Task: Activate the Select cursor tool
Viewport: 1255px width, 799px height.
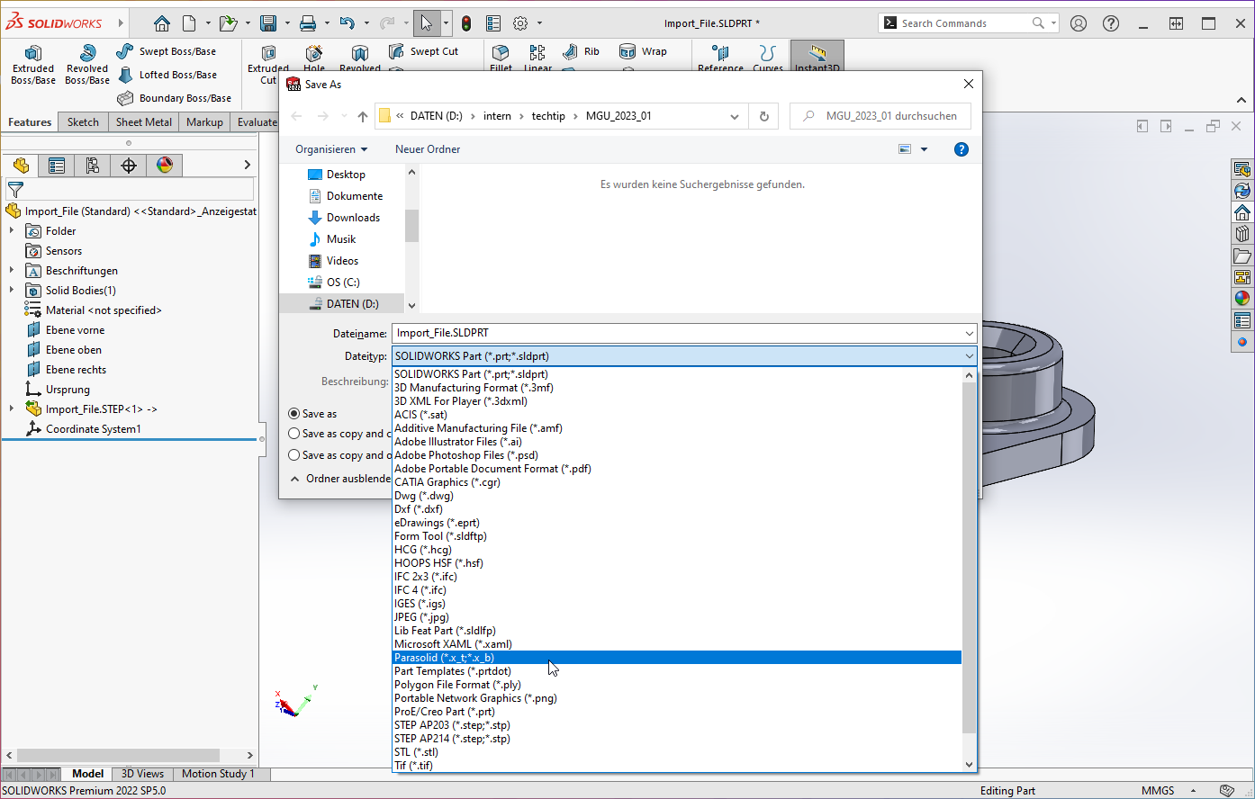Action: (x=427, y=23)
